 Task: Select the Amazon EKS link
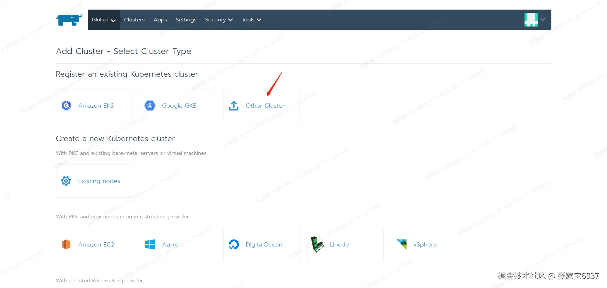point(96,106)
